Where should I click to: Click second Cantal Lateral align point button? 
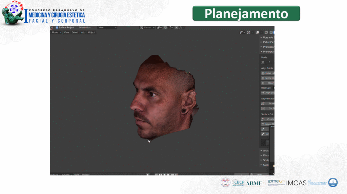(x=268, y=78)
